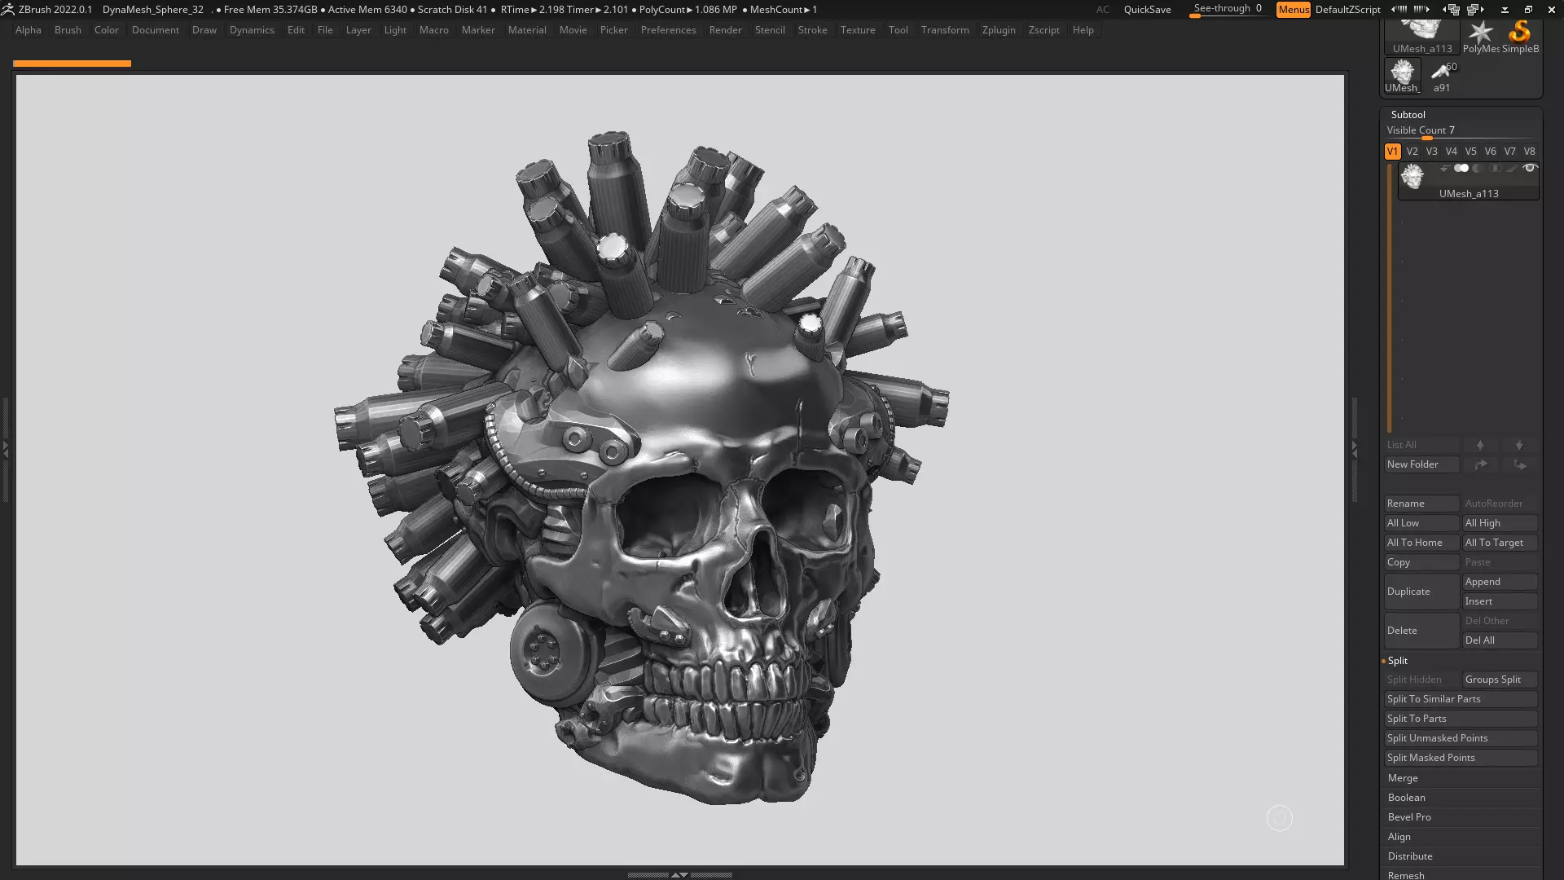This screenshot has width=1564, height=880.
Task: Click the UMesh_a113 subtool start-group arrow icon
Action: (1444, 169)
